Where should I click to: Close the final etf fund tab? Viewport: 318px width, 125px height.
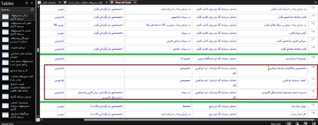click(135, 2)
